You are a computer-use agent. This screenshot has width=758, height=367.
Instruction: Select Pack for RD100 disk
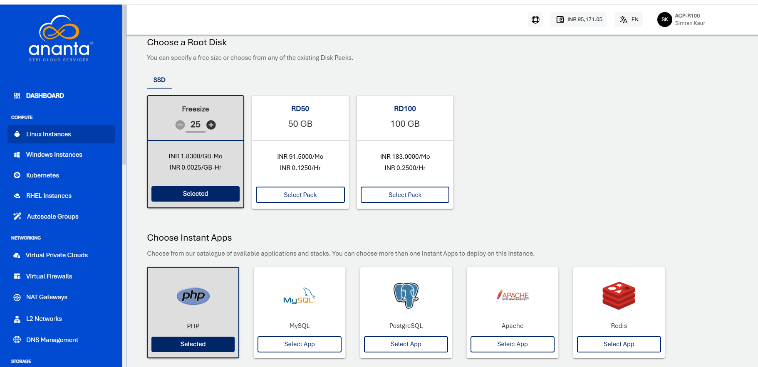point(405,195)
